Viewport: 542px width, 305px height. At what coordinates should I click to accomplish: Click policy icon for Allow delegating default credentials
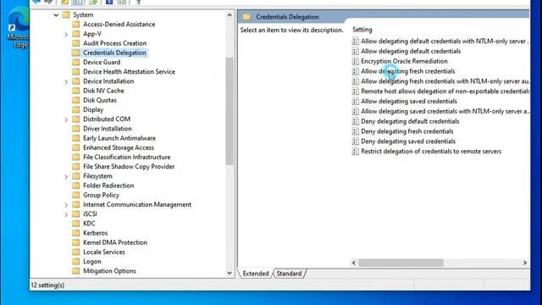click(356, 51)
